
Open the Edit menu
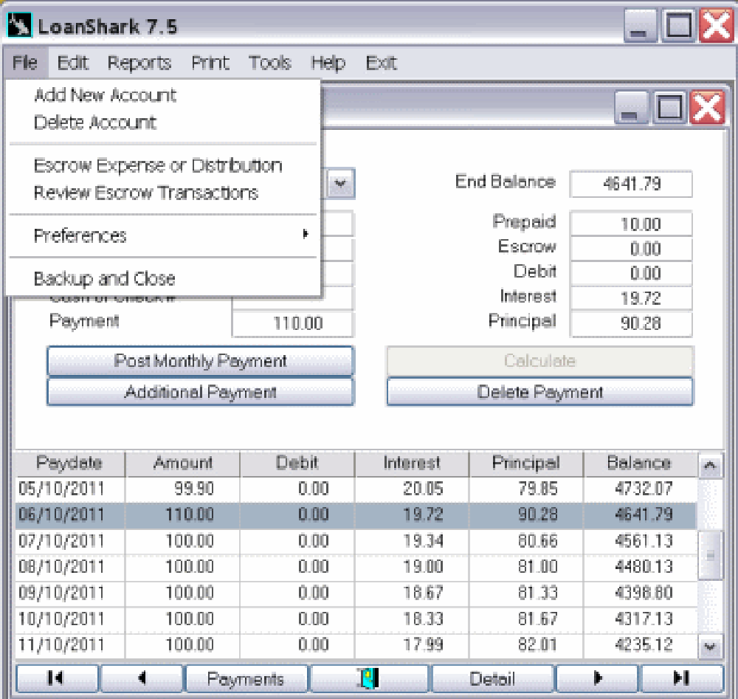pyautogui.click(x=73, y=63)
